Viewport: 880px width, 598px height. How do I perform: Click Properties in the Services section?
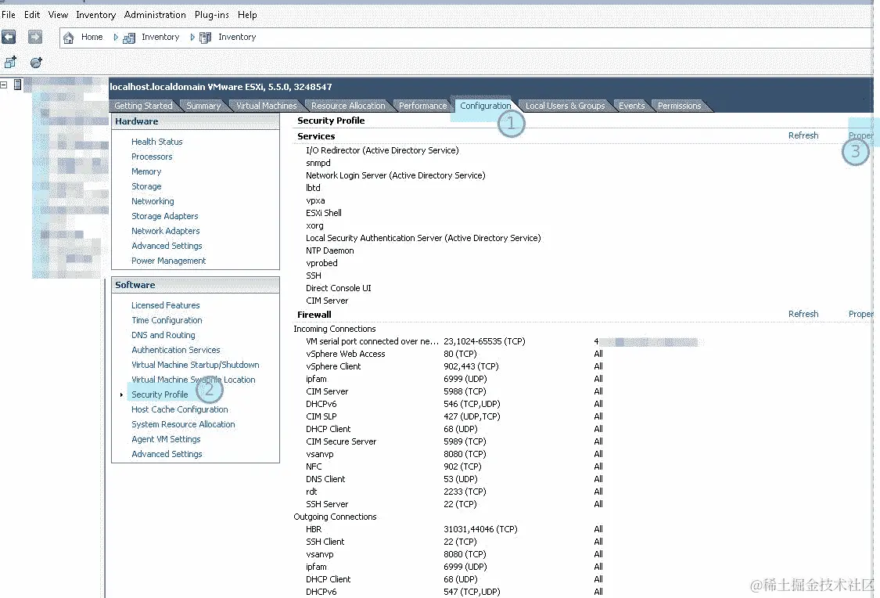point(861,135)
